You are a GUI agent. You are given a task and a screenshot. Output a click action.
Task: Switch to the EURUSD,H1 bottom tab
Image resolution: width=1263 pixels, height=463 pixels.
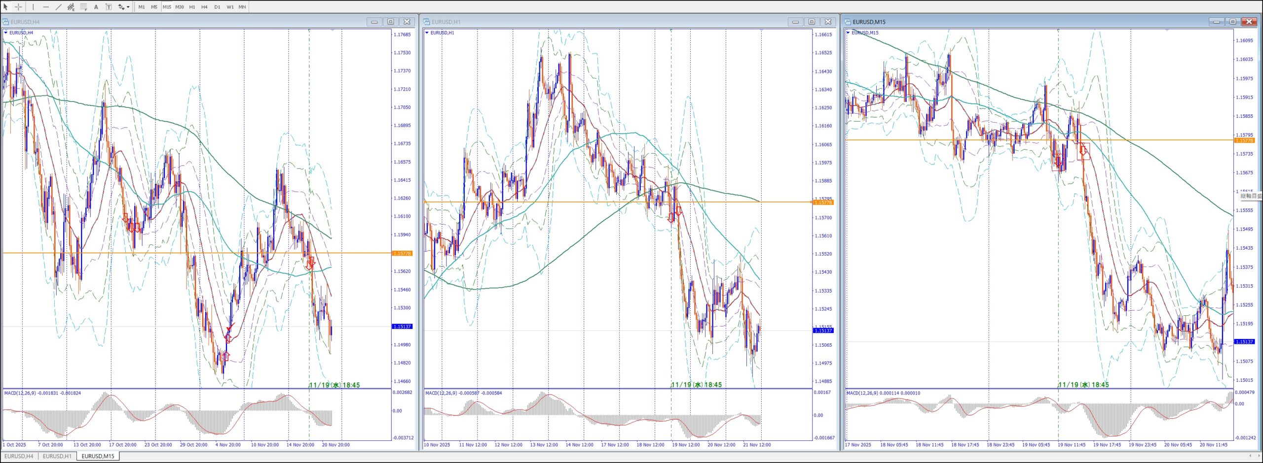pos(57,456)
